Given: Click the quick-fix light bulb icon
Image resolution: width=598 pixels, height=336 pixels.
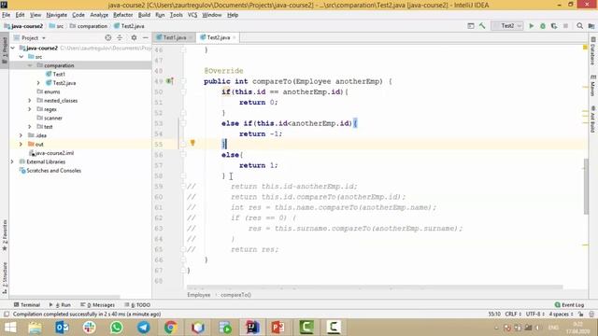Looking at the screenshot, I should click(192, 143).
